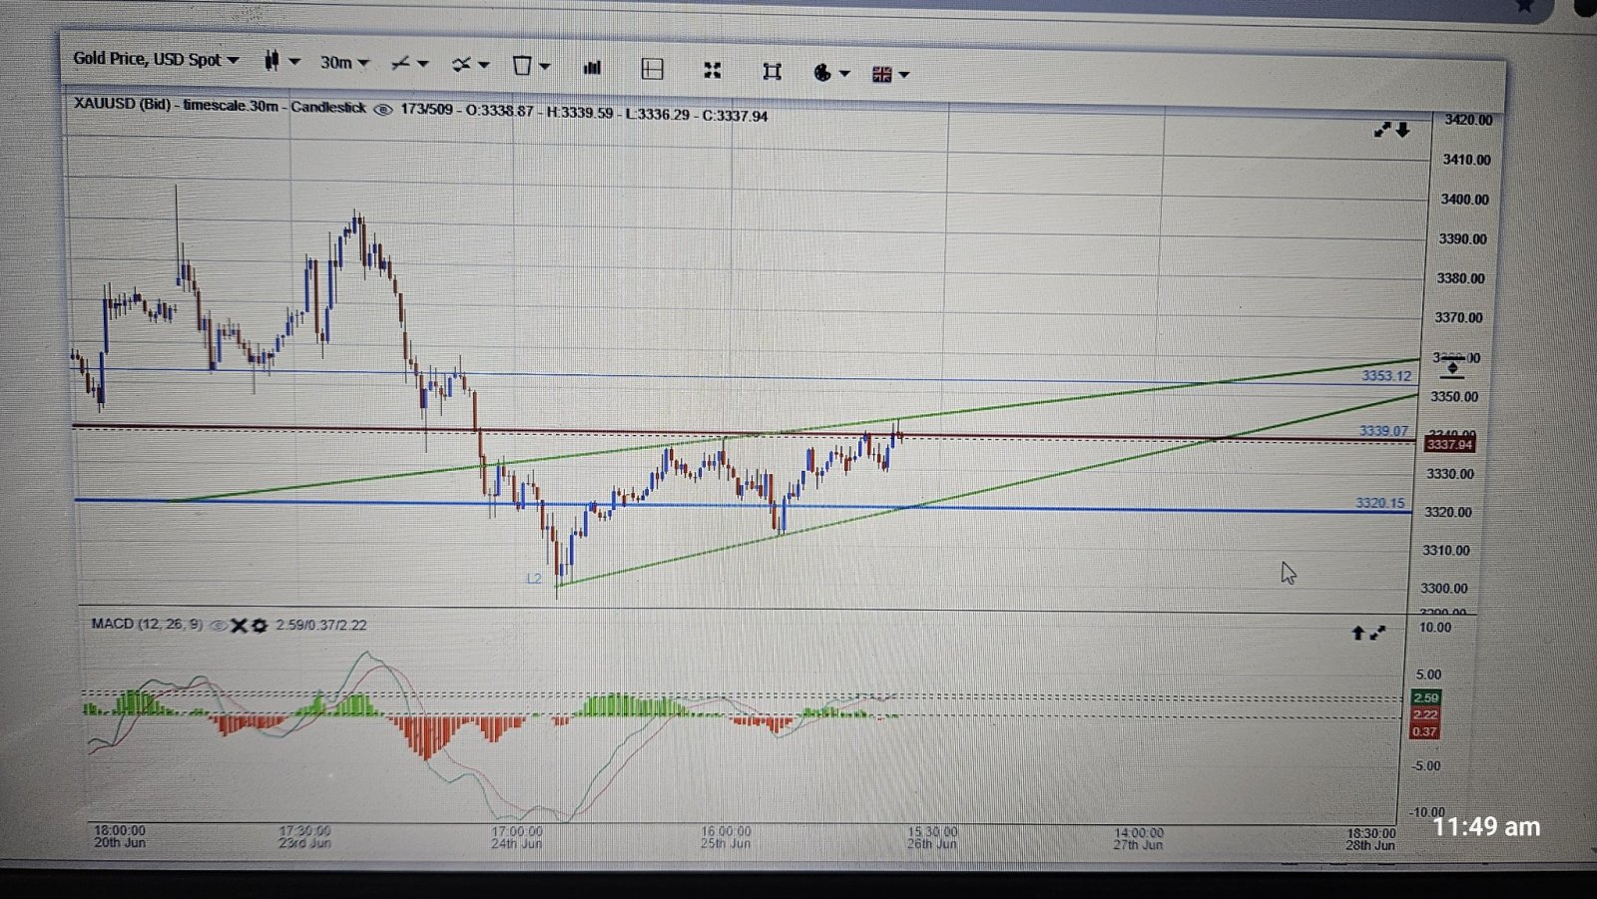1597x899 pixels.
Task: Open the 30m timescale dropdown
Action: coord(344,63)
